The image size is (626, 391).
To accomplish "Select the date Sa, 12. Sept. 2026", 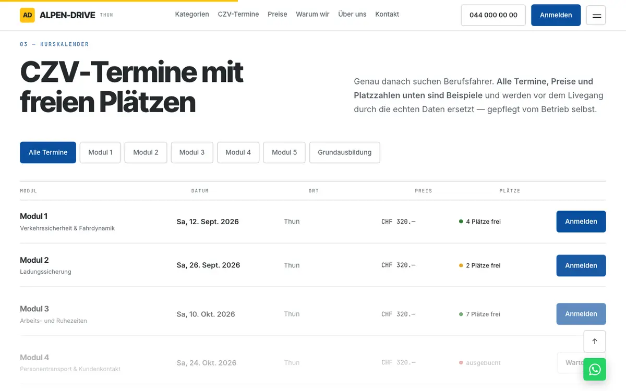I will pos(208,222).
